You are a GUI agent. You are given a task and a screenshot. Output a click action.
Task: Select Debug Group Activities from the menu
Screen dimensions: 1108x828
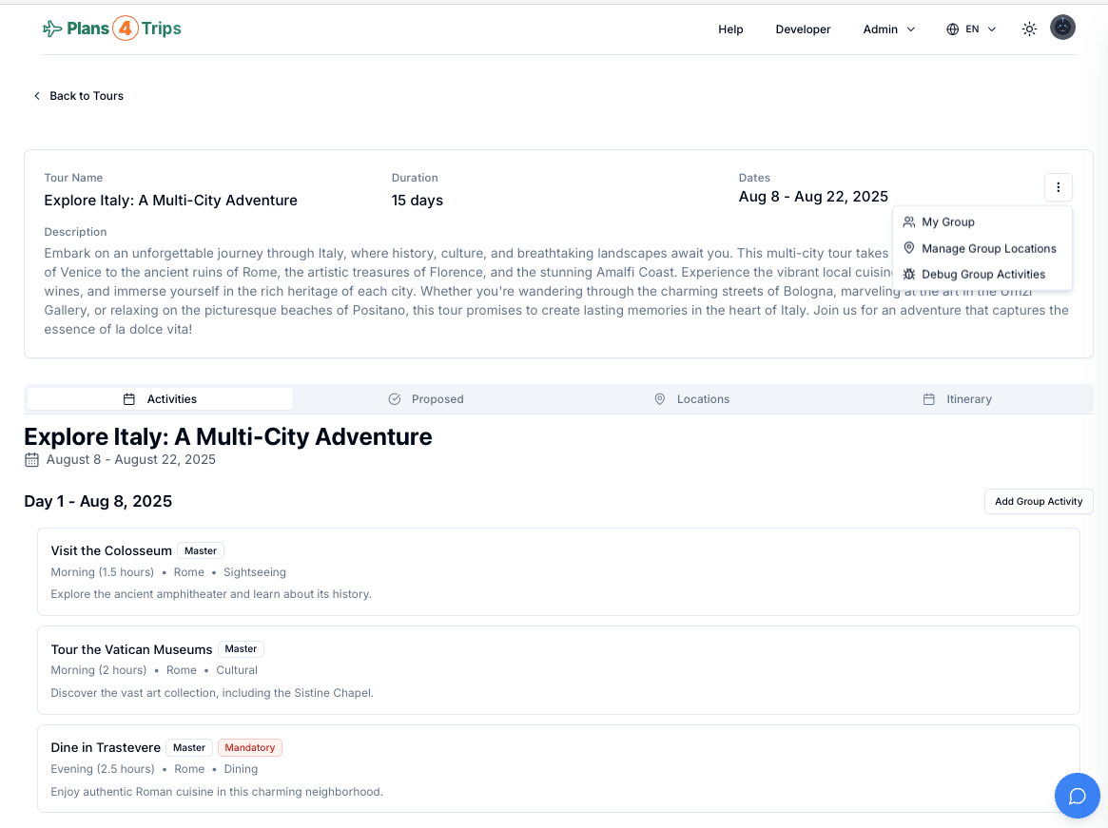point(983,274)
